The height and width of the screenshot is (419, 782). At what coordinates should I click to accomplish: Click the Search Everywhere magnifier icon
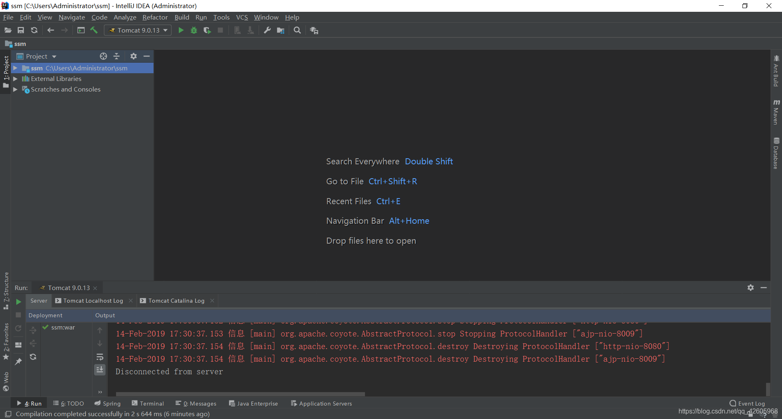pos(297,30)
